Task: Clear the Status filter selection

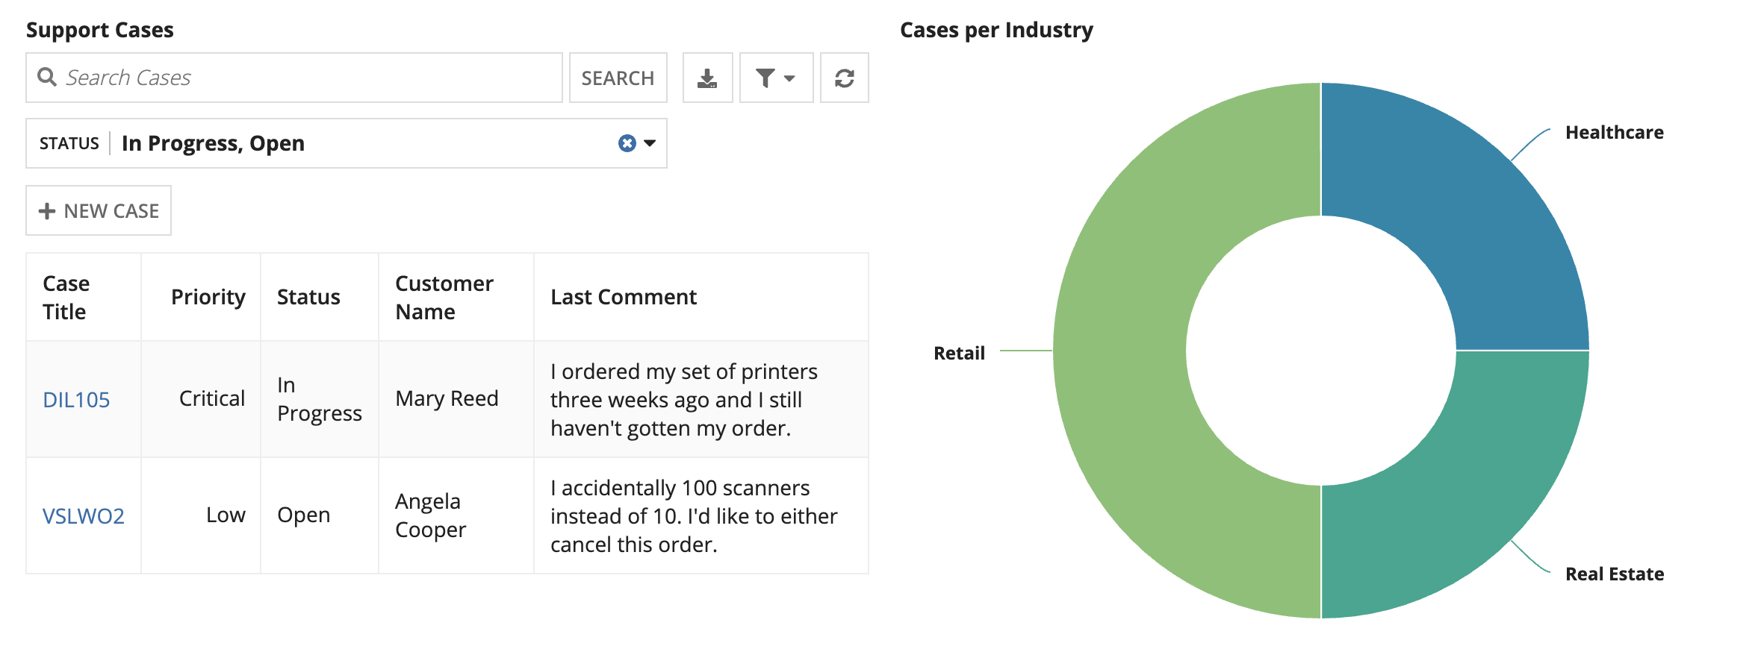Action: coord(627,143)
